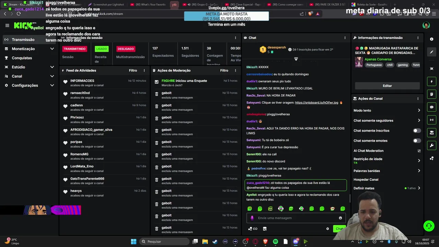Expand the Estúdio sidebar section

click(52, 67)
